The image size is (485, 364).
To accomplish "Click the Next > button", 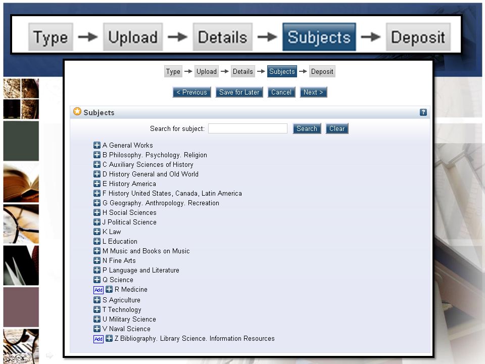I will 313,92.
